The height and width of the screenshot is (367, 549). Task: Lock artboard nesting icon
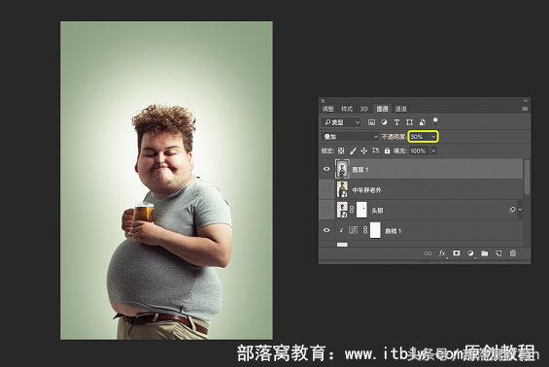(375, 150)
